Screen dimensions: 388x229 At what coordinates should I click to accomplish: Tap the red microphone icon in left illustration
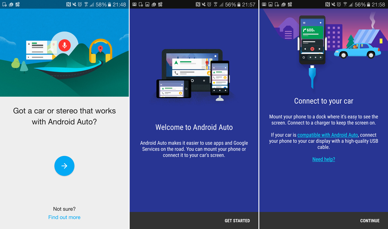click(x=65, y=45)
